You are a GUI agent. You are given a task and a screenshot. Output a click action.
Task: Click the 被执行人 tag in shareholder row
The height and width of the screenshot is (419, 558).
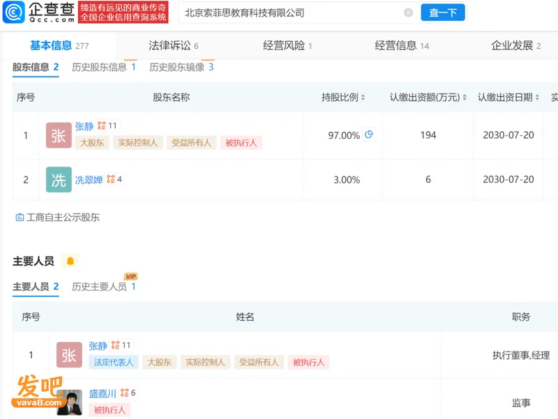241,143
